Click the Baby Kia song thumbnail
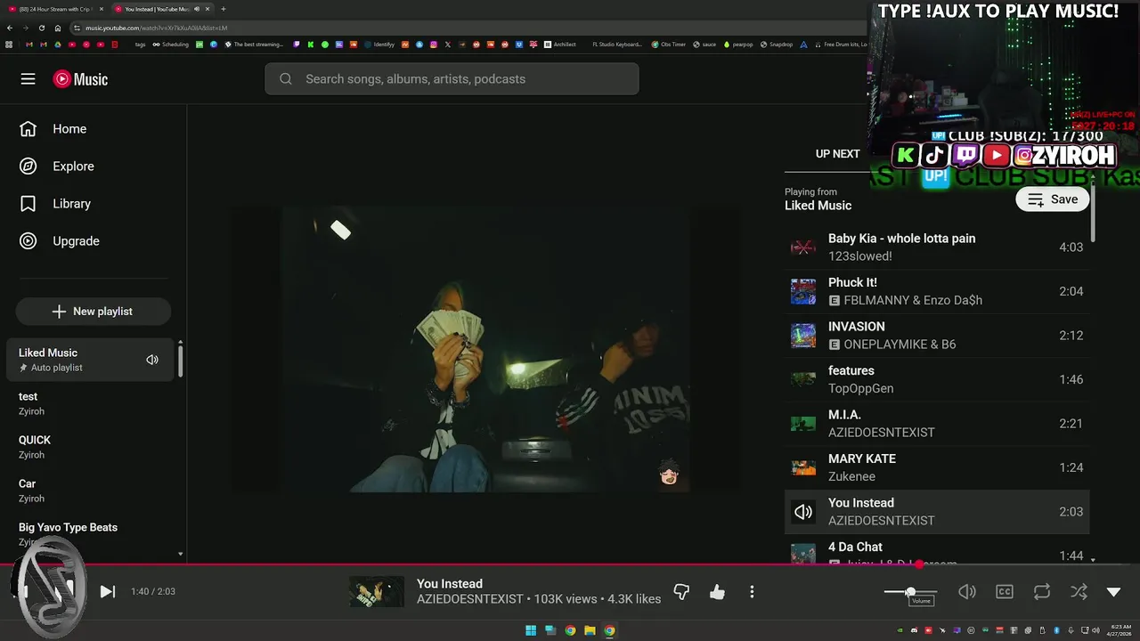Image resolution: width=1140 pixels, height=641 pixels. pos(803,247)
